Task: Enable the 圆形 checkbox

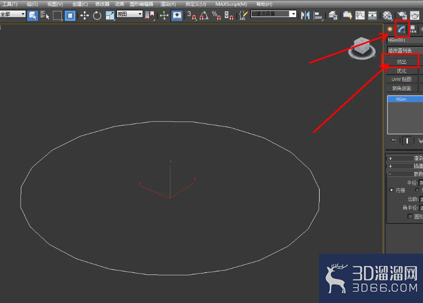Action: tap(410, 216)
